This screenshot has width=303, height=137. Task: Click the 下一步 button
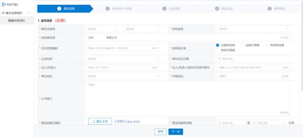pyautogui.click(x=176, y=132)
